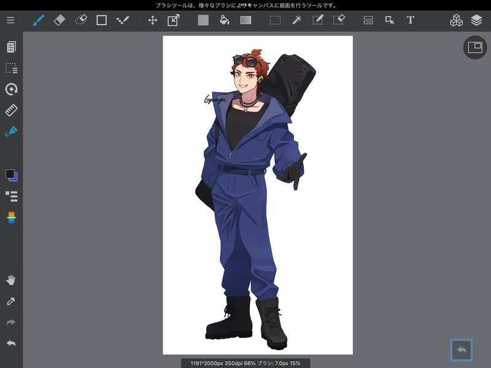
Task: Open the Layers panel
Action: click(476, 20)
